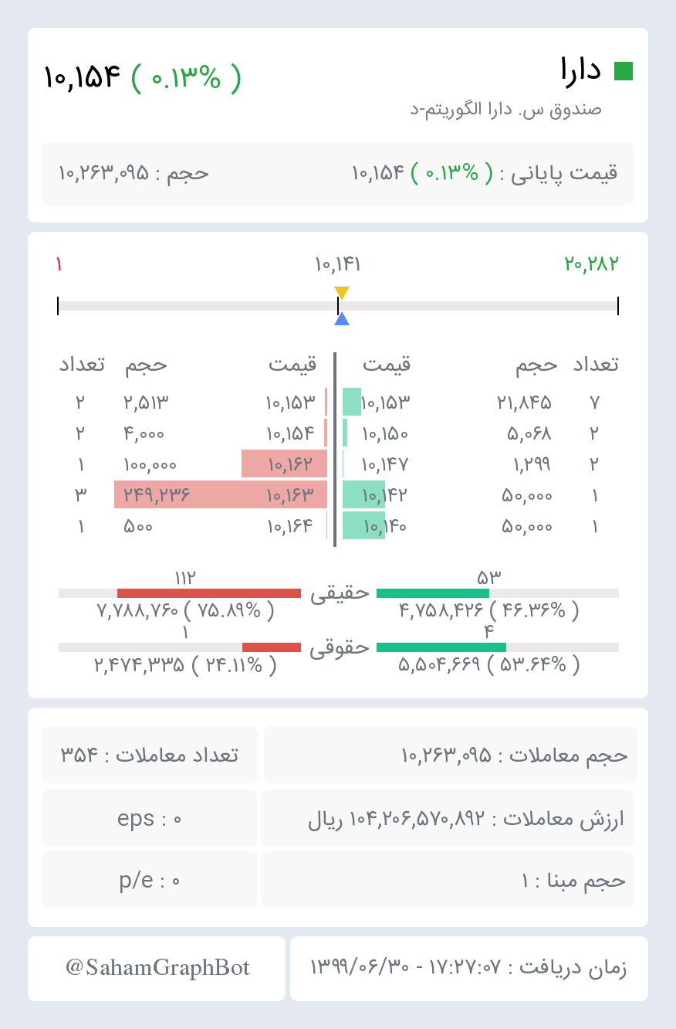Click the red حقوقی sellers bar
676x1029 pixels.
(x=272, y=647)
